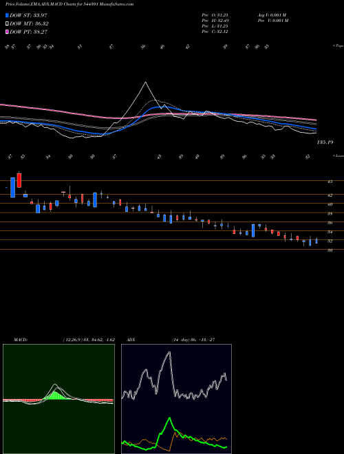
Task: Click the MACD '(12,26,9) 33, 34.62, -1.62' values
Action: pyautogui.click(x=89, y=340)
